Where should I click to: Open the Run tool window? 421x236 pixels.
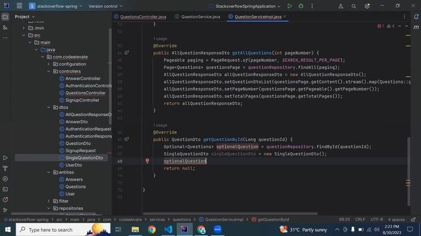click(x=5, y=158)
